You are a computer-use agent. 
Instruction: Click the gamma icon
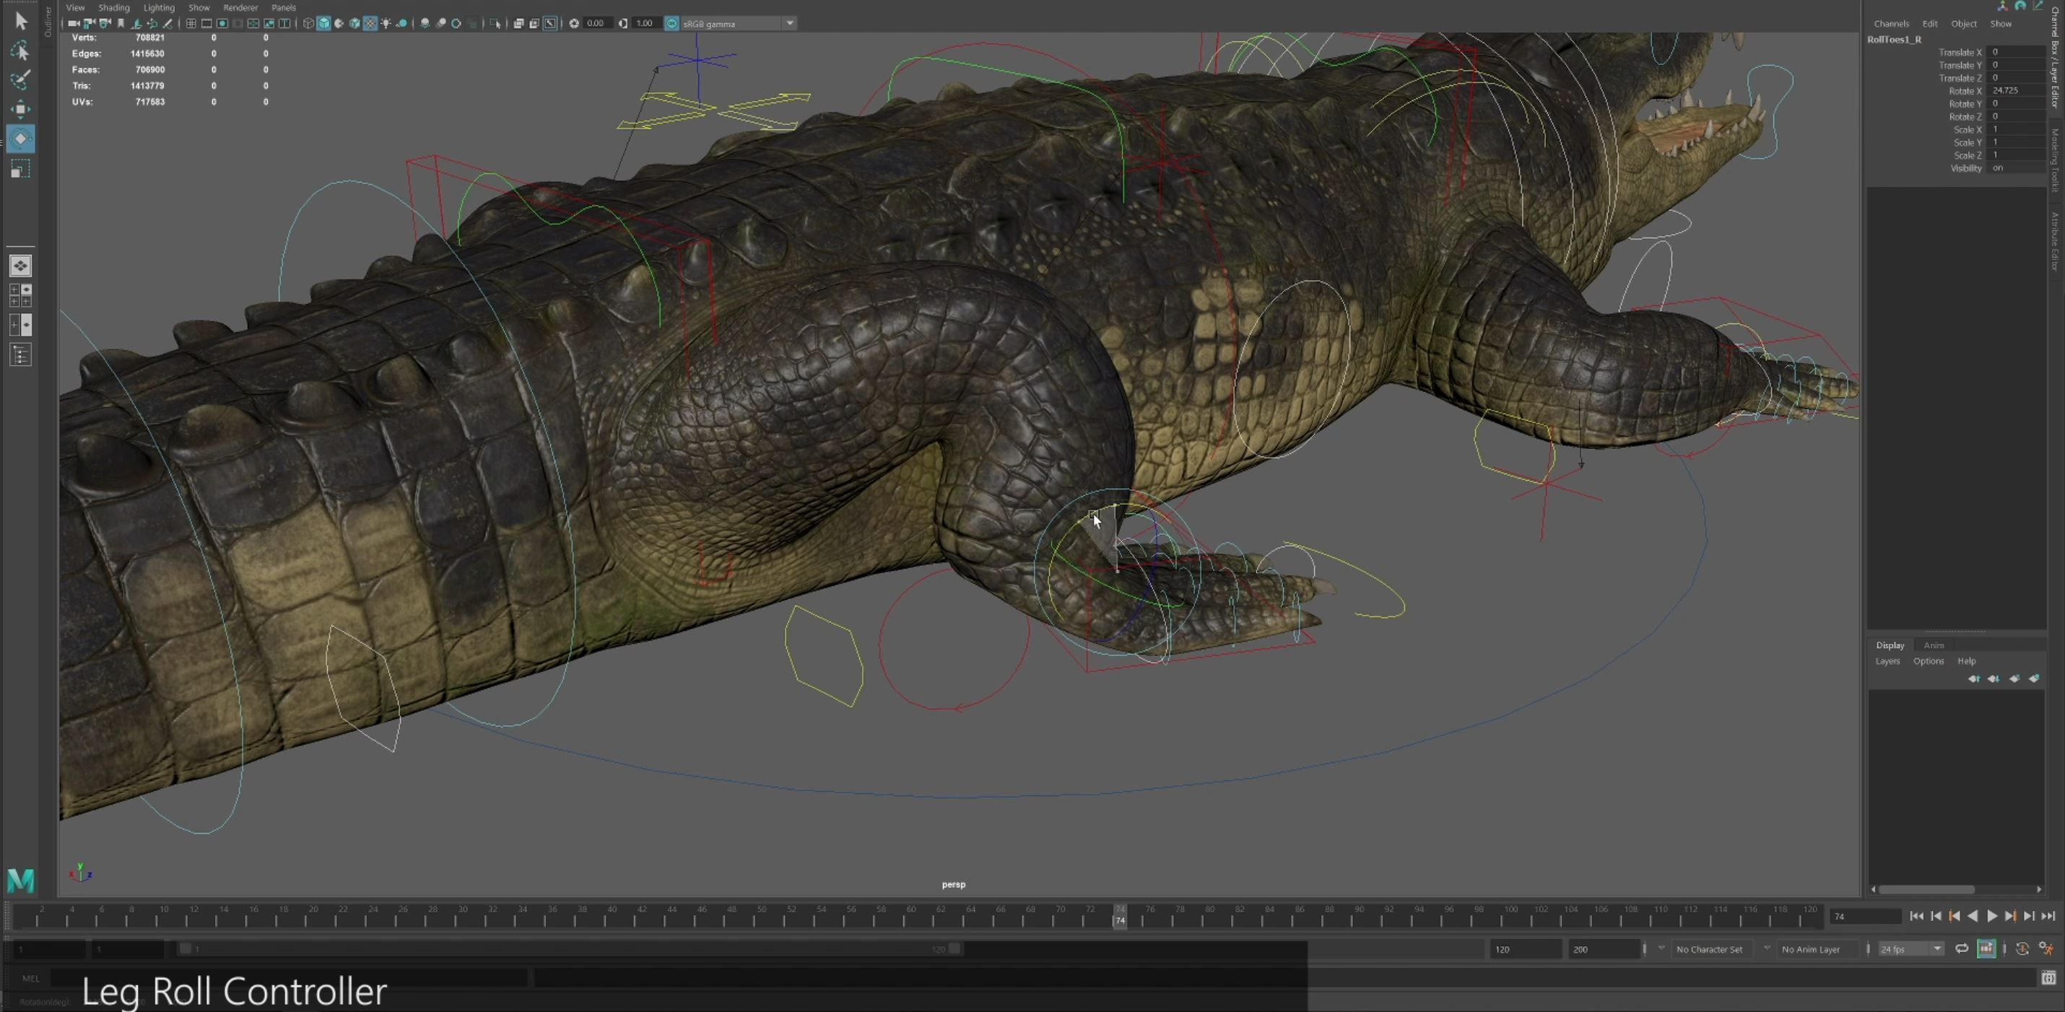pyautogui.click(x=623, y=23)
